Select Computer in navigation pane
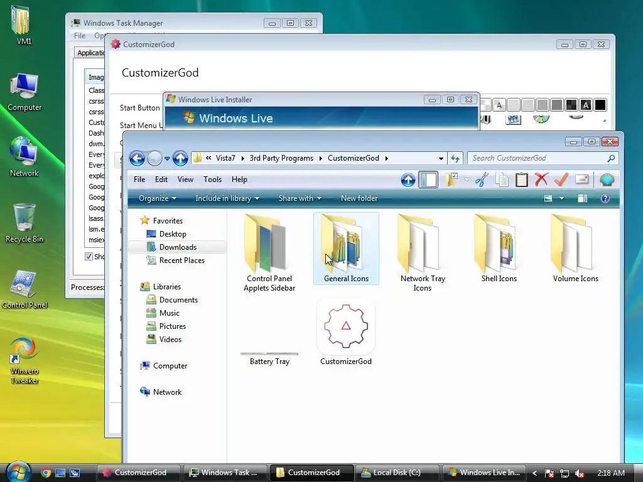Screen dimensions: 643x482 click(x=170, y=366)
